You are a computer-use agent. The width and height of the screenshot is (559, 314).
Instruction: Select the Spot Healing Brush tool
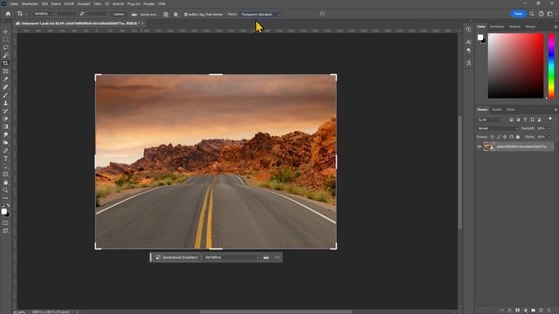click(5, 87)
